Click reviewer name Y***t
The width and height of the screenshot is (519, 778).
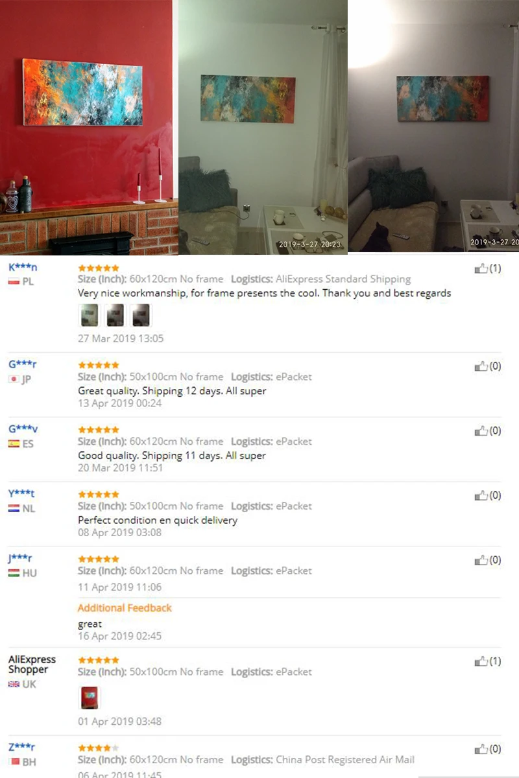click(21, 493)
